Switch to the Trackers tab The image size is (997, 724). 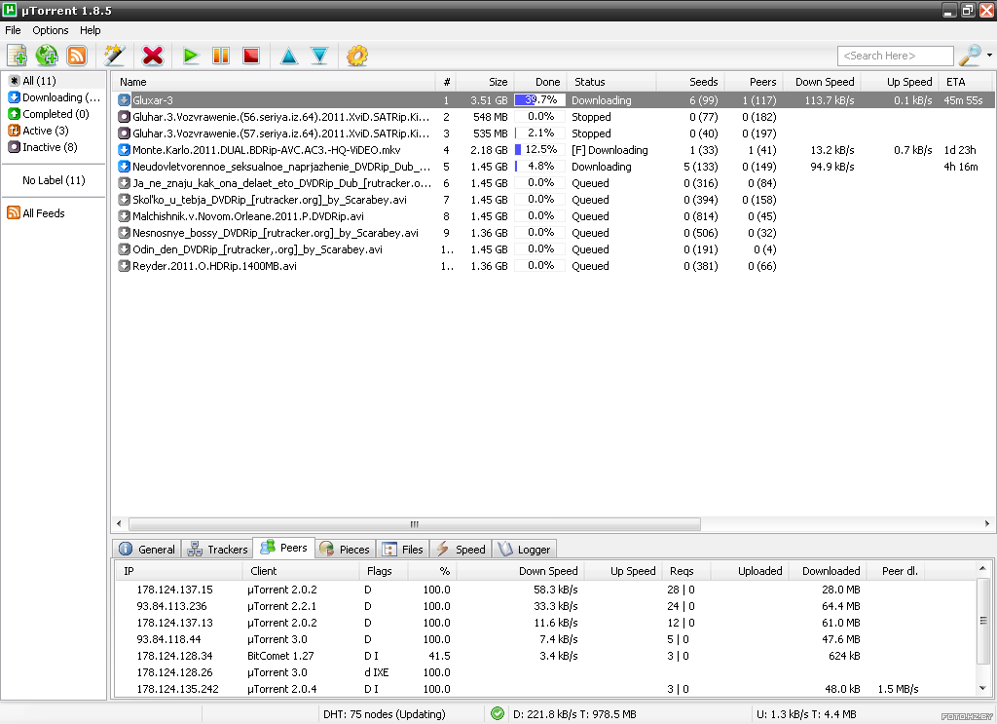[217, 549]
